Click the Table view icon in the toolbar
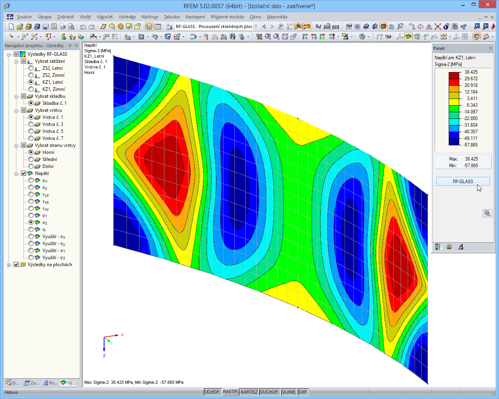The height and width of the screenshot is (399, 499). (x=158, y=26)
